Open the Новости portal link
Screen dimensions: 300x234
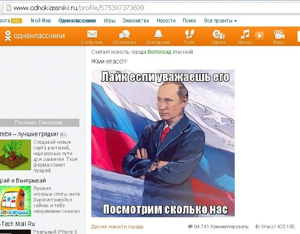coord(166,21)
